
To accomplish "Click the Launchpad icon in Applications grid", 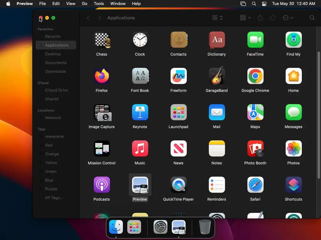I will point(178,112).
